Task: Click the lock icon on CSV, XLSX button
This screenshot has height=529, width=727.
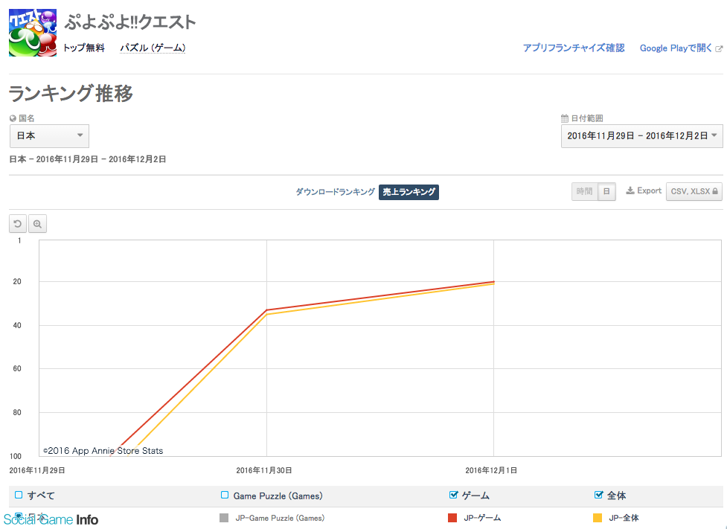Action: click(x=715, y=191)
